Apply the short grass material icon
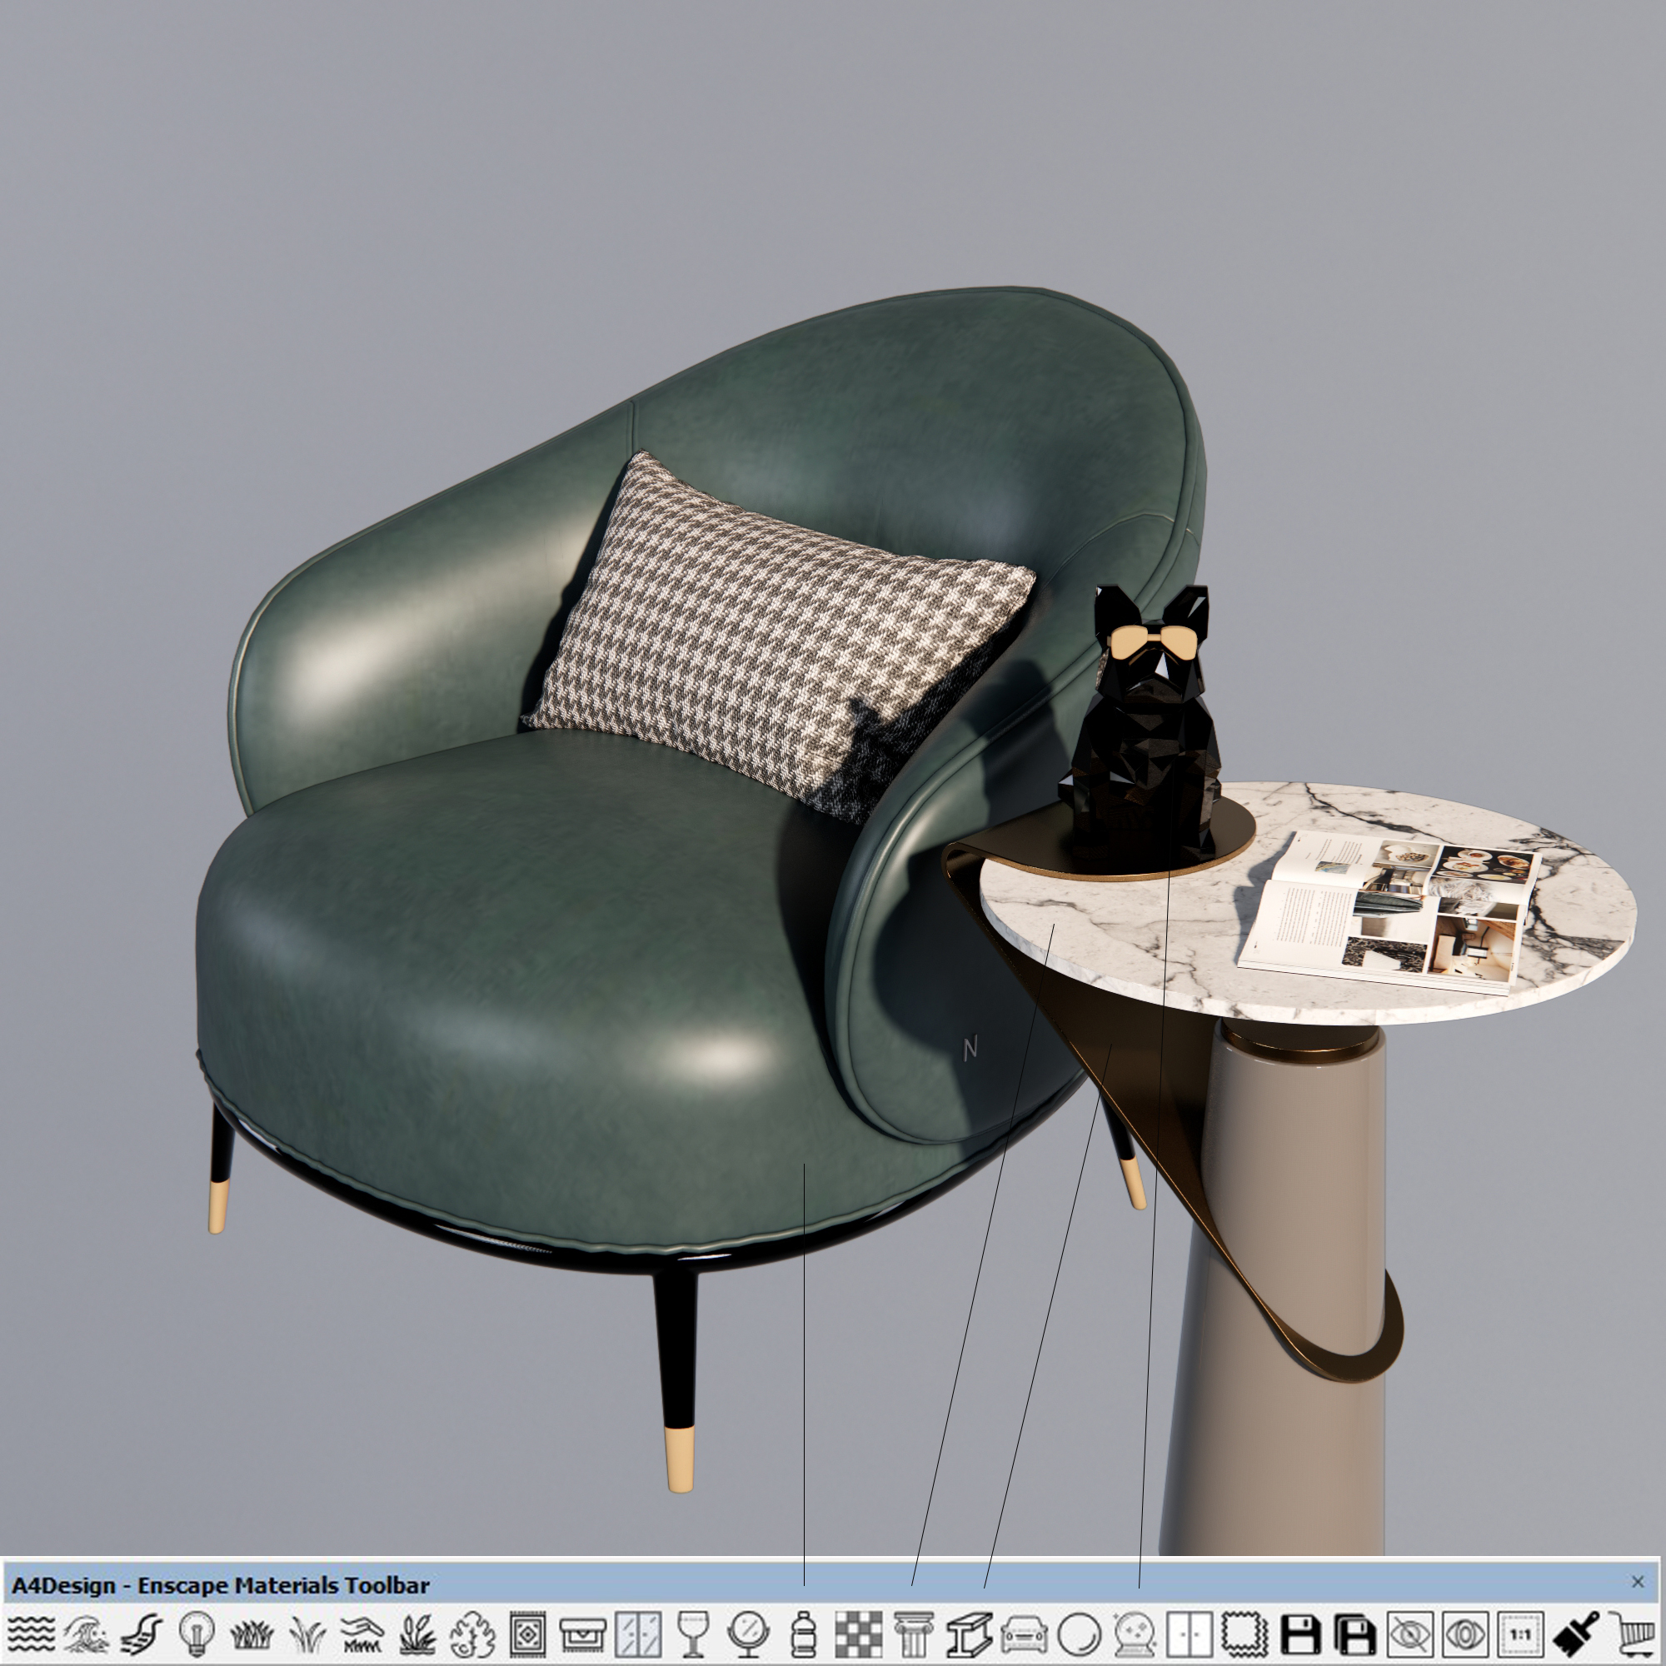1666x1666 pixels. [252, 1634]
